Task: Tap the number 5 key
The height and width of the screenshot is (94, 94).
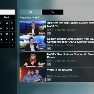Action: 12,40
